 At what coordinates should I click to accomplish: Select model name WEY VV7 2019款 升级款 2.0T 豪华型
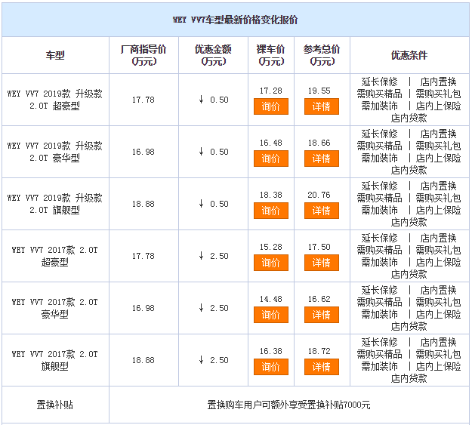(x=55, y=152)
